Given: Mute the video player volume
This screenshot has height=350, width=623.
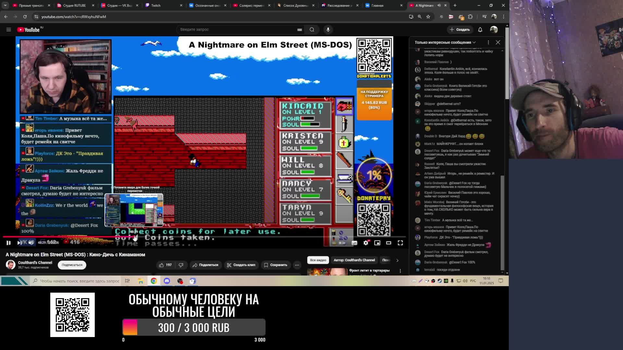Looking at the screenshot, I should click(x=31, y=243).
